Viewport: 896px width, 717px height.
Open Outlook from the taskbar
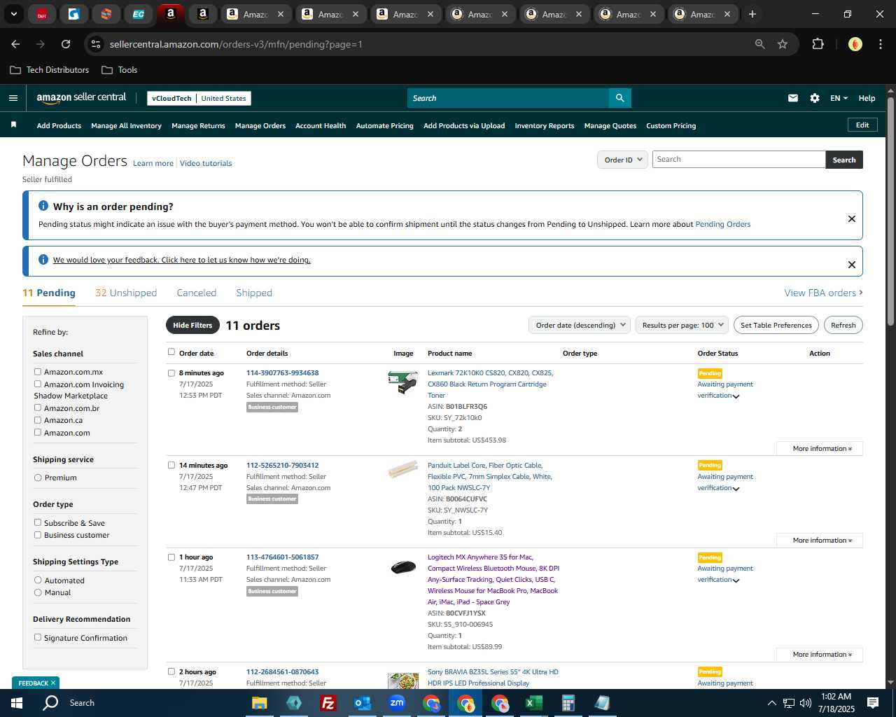click(x=362, y=703)
